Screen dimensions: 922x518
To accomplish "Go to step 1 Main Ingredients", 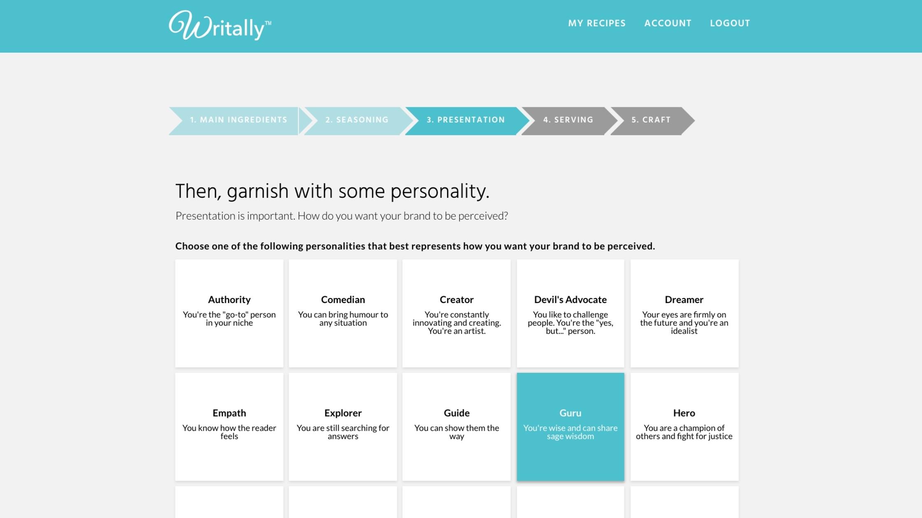I will pos(234,121).
